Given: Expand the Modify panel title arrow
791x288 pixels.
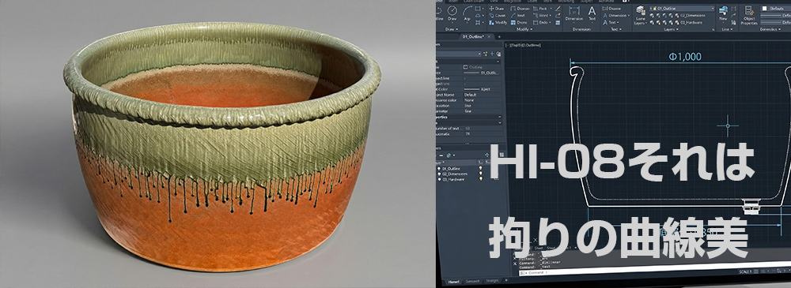Looking at the screenshot, I should [532, 29].
